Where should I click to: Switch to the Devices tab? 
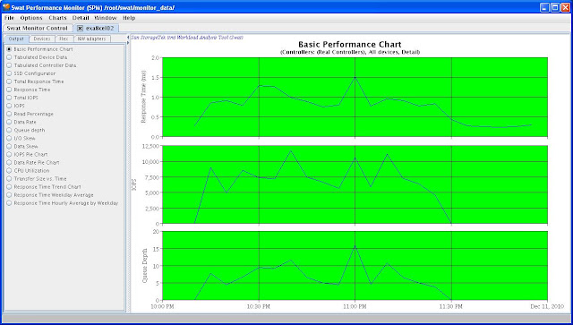coord(42,38)
